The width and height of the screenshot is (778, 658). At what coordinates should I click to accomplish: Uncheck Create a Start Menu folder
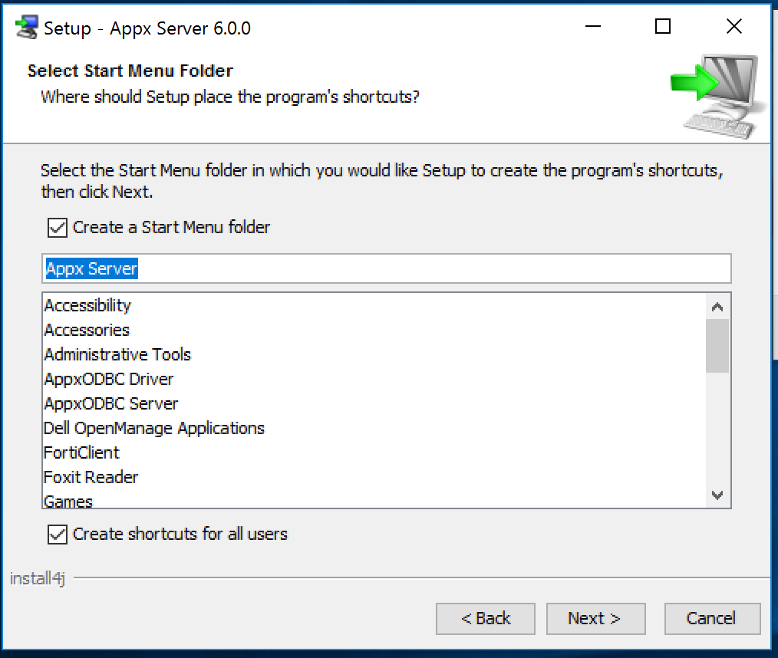58,228
